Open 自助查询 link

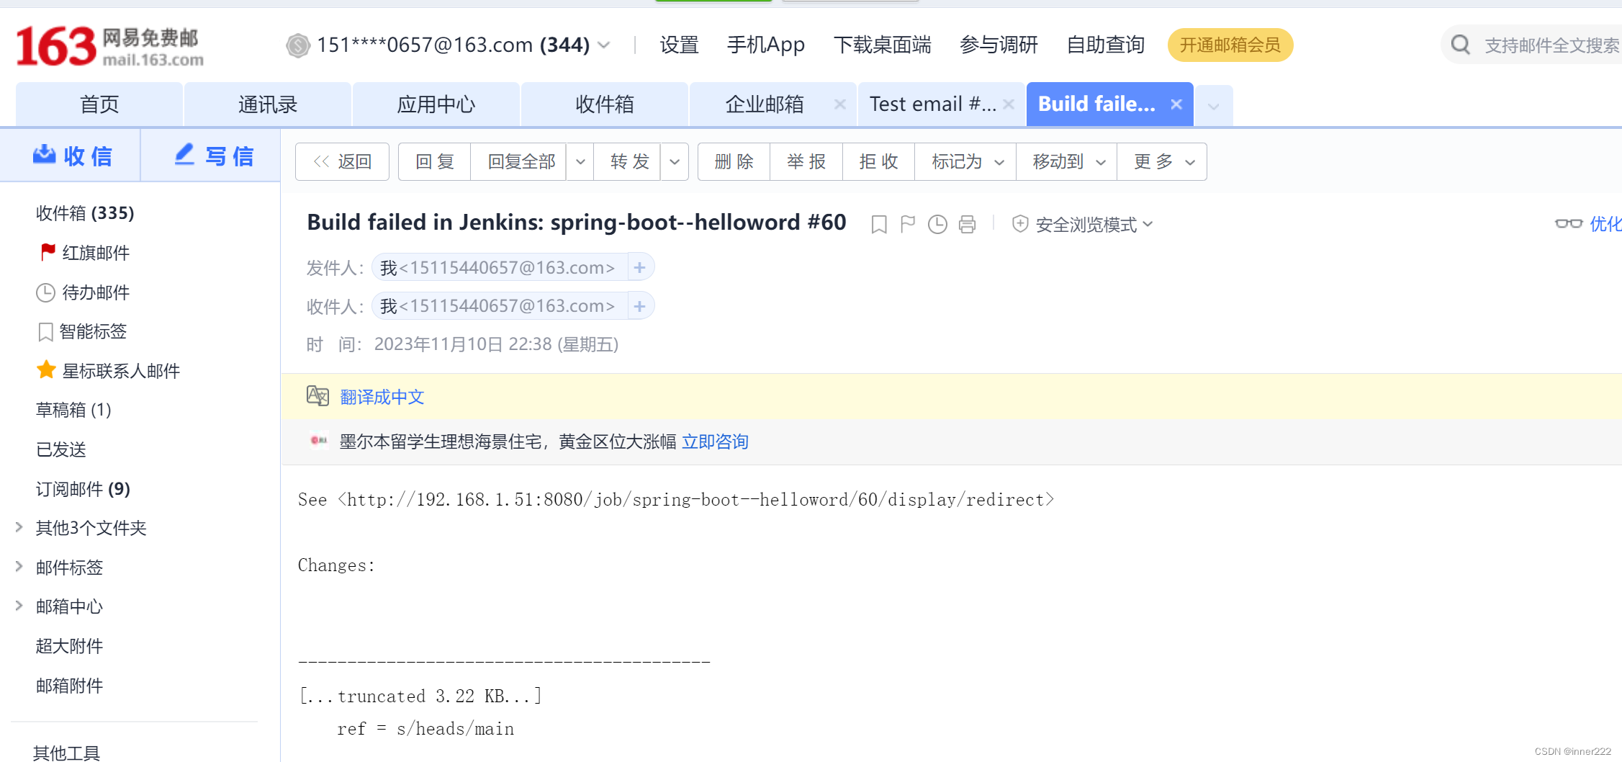pyautogui.click(x=1105, y=45)
